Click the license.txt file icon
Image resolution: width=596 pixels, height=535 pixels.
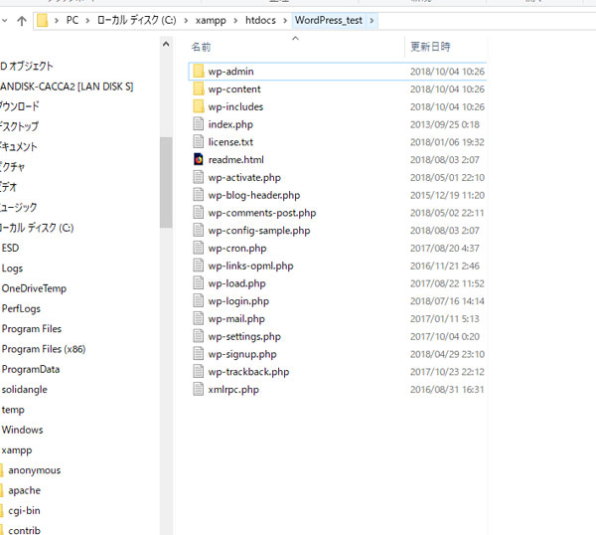point(198,142)
